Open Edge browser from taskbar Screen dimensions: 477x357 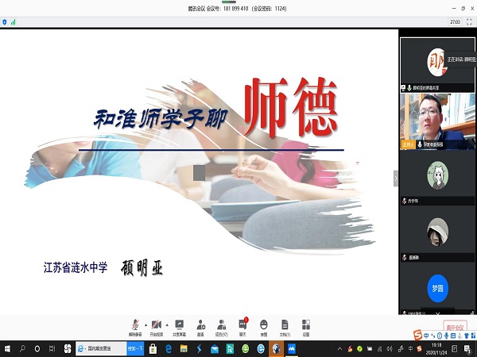coord(169,348)
